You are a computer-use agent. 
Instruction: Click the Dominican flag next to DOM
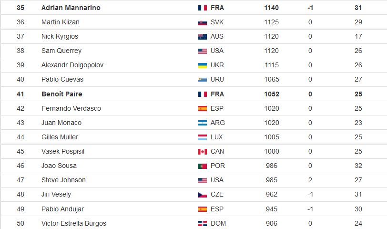click(203, 224)
